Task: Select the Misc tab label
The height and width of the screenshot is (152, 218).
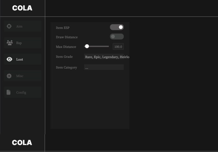Action: click(x=20, y=76)
